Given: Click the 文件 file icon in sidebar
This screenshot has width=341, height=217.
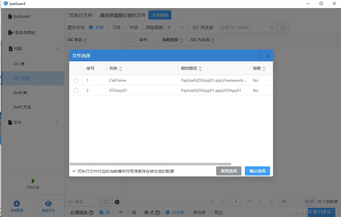Looking at the screenshot, I should point(10,122).
